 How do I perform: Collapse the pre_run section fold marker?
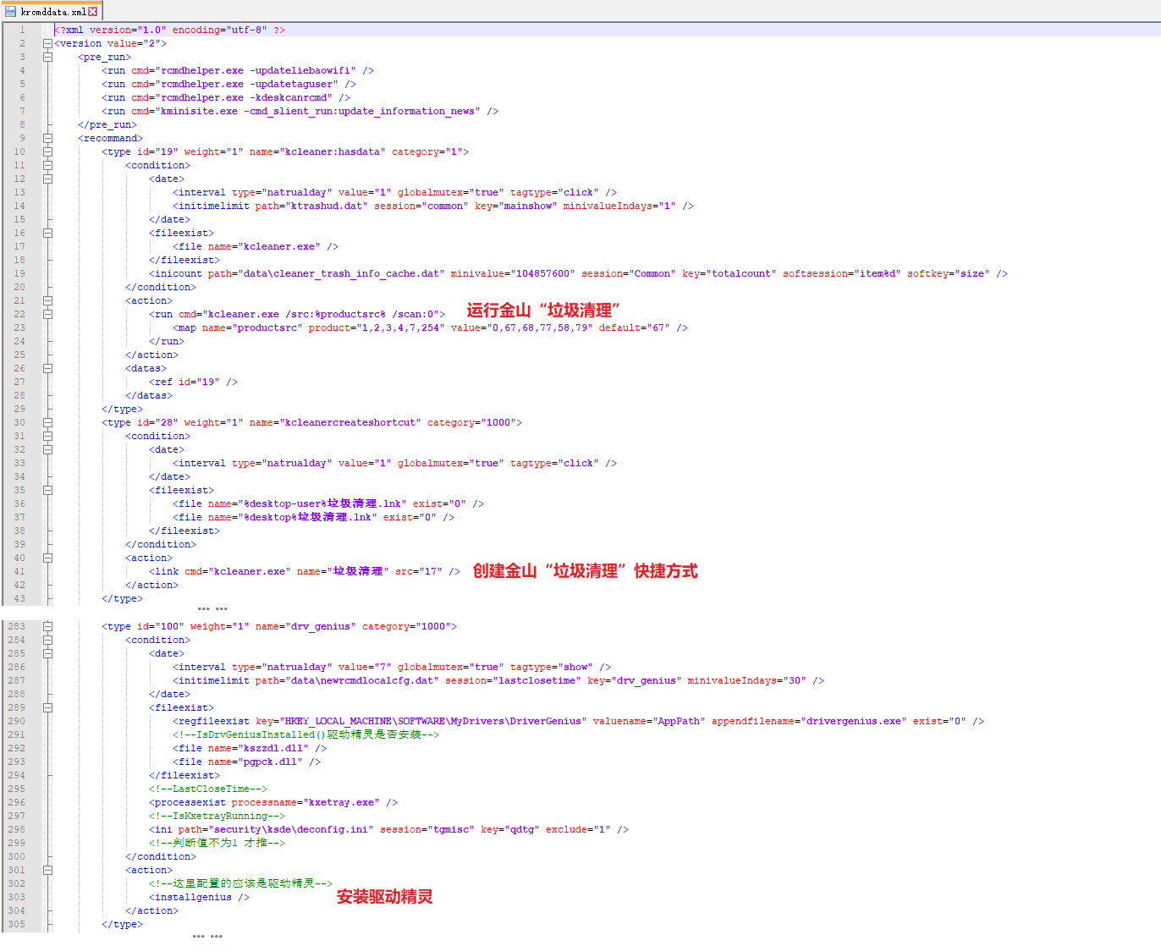(48, 57)
